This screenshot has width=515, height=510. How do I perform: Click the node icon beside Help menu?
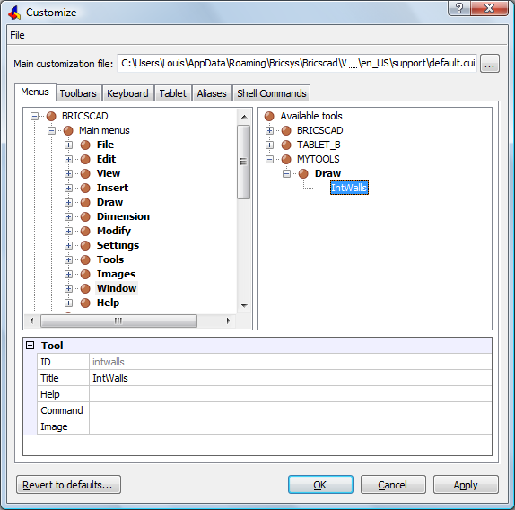pos(85,303)
